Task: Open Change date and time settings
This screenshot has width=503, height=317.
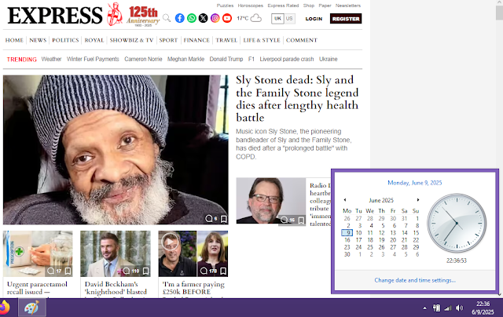Action: click(x=415, y=280)
